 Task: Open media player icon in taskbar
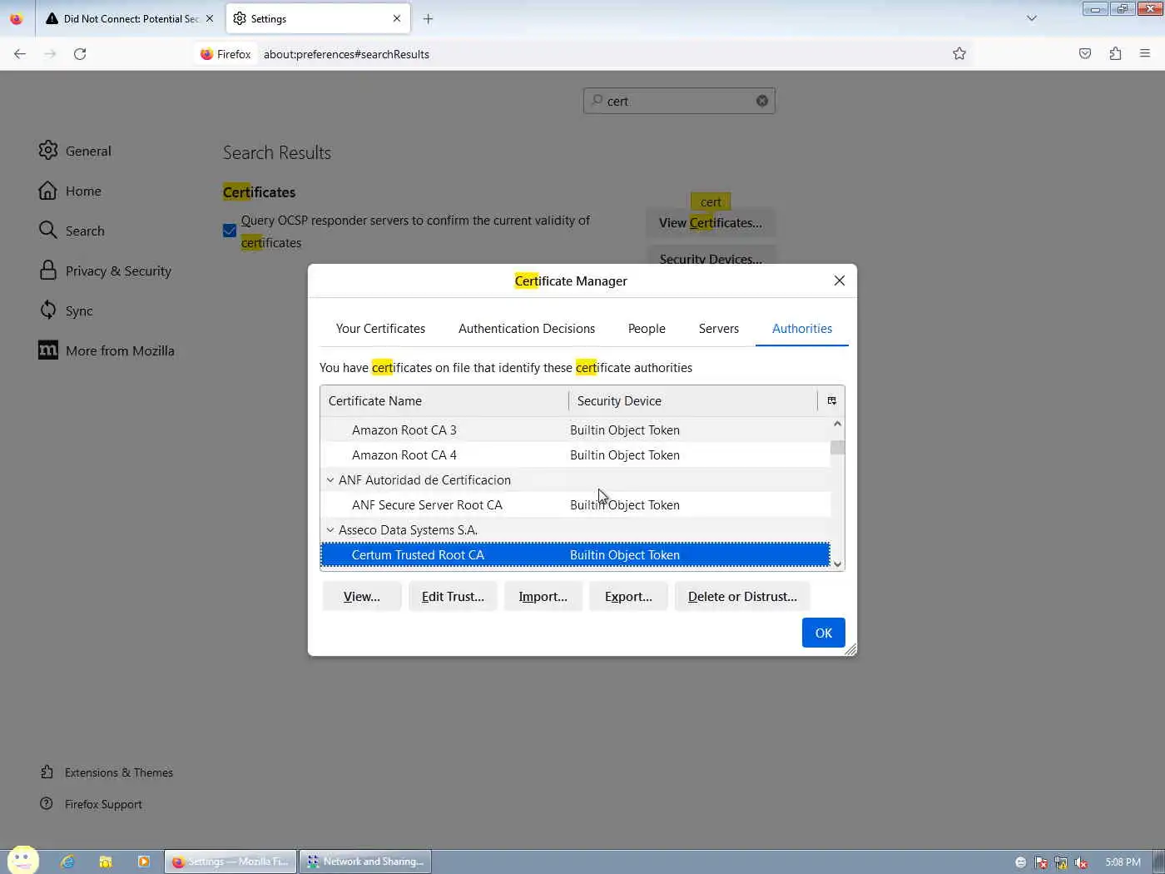pos(144,862)
